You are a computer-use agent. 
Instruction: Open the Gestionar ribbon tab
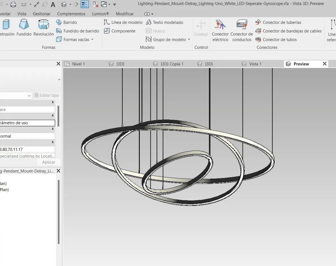pos(42,14)
